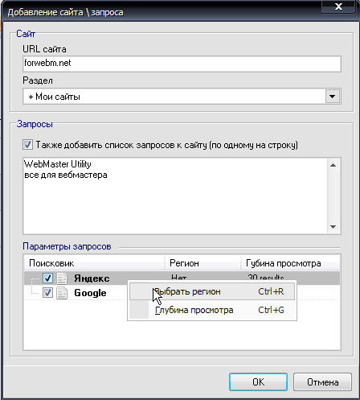Viewport: 360px width, 400px height.
Task: Open the Раздел dropdown arrow
Action: pyautogui.click(x=333, y=97)
